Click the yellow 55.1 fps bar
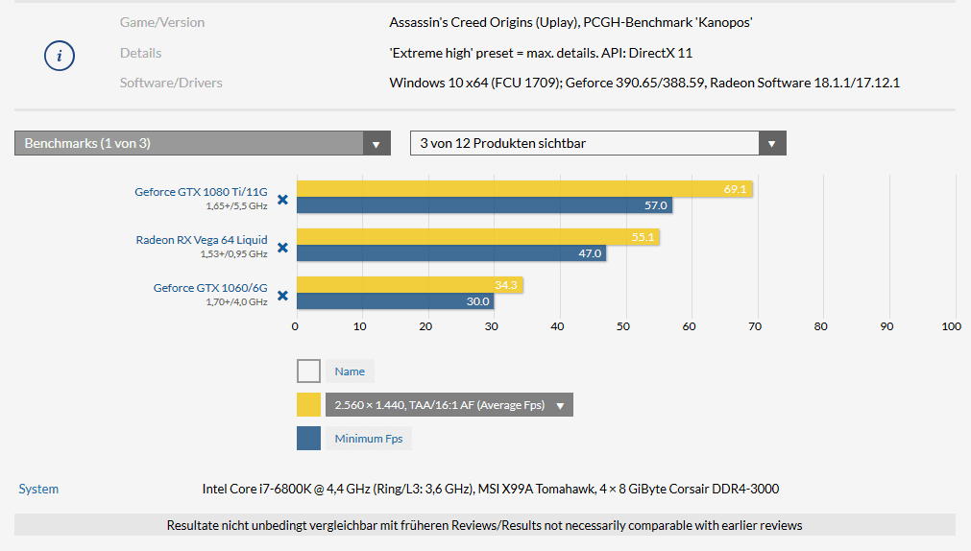The image size is (971, 551). click(x=477, y=237)
